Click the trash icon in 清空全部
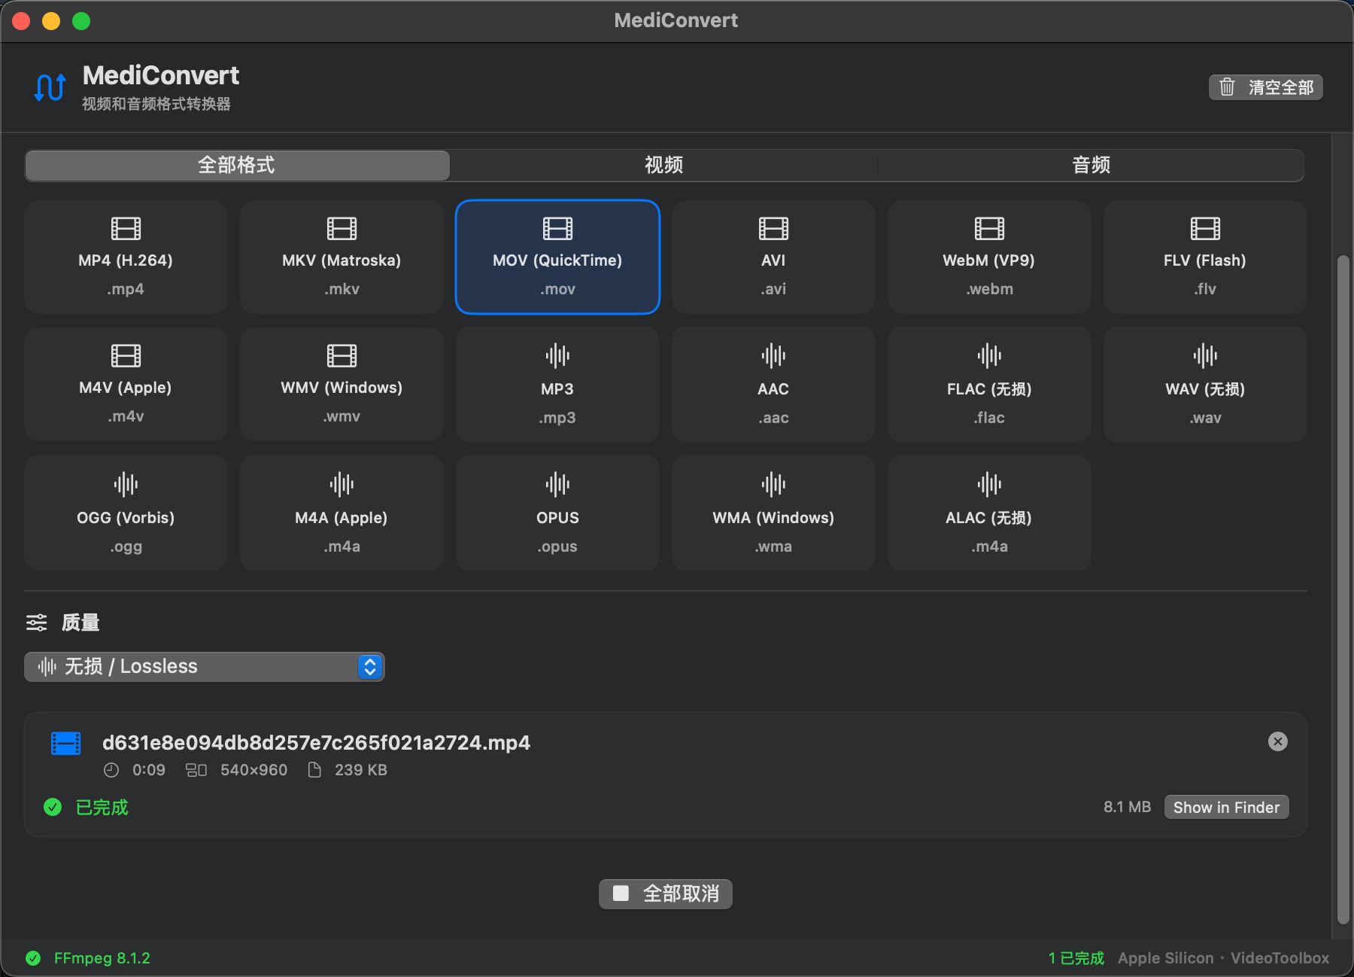This screenshot has width=1354, height=977. point(1227,87)
